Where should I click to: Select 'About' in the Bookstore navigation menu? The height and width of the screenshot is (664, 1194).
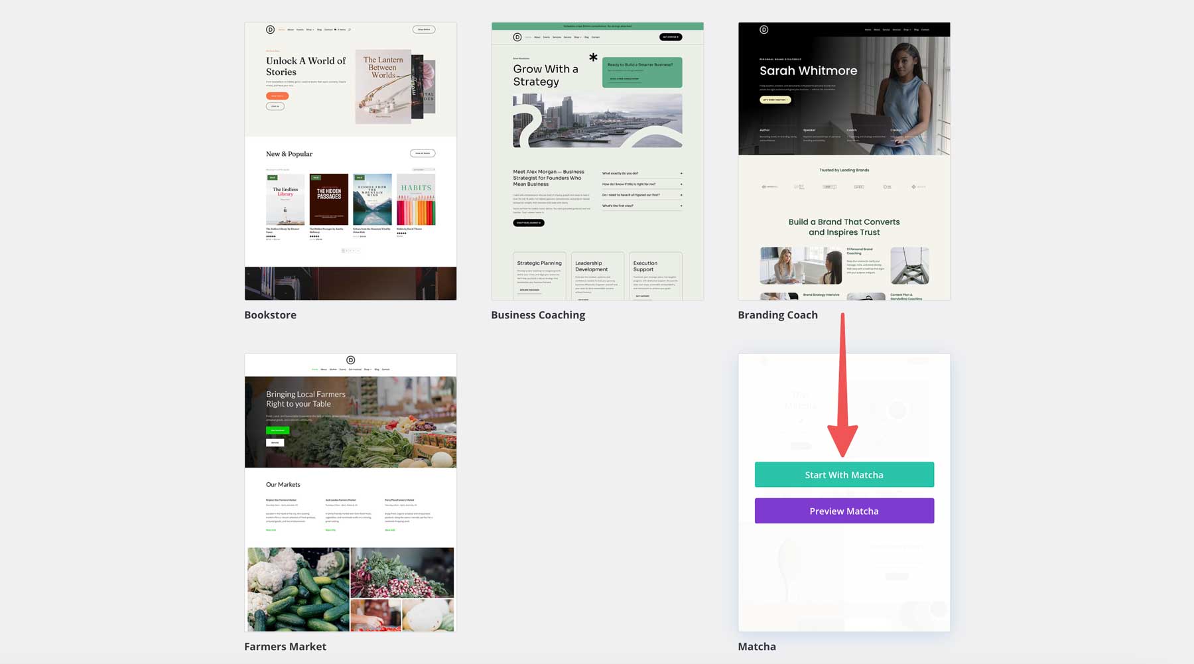291,29
